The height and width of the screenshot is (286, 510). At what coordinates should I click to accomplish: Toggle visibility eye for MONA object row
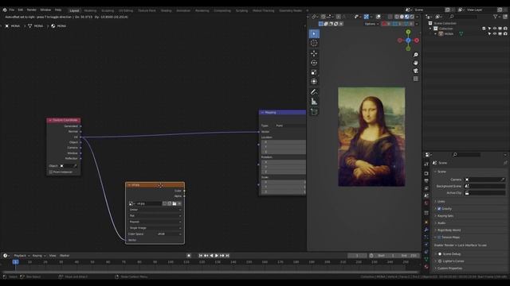[x=495, y=33]
